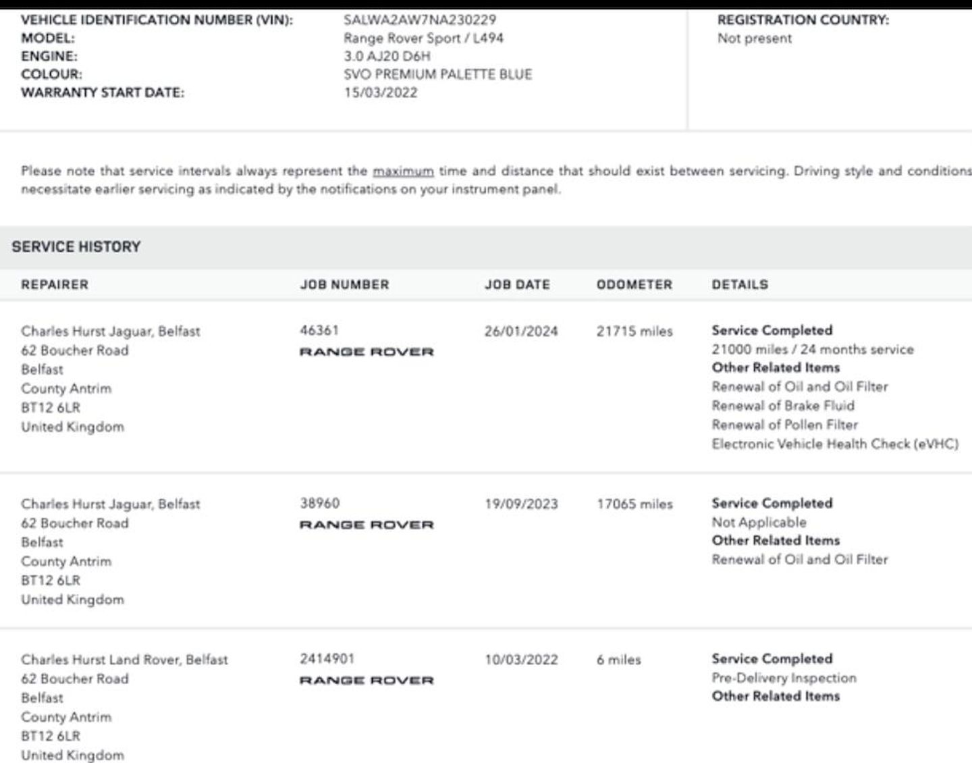Click the warranty start date 15/03/2022

[381, 93]
